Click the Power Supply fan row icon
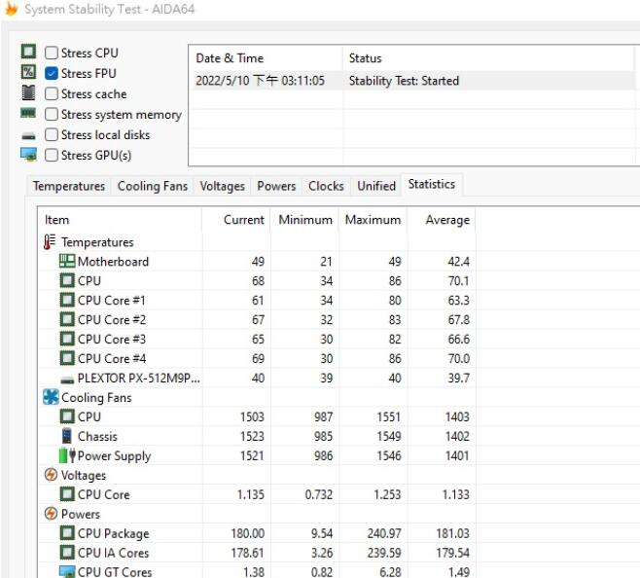 coord(67,455)
